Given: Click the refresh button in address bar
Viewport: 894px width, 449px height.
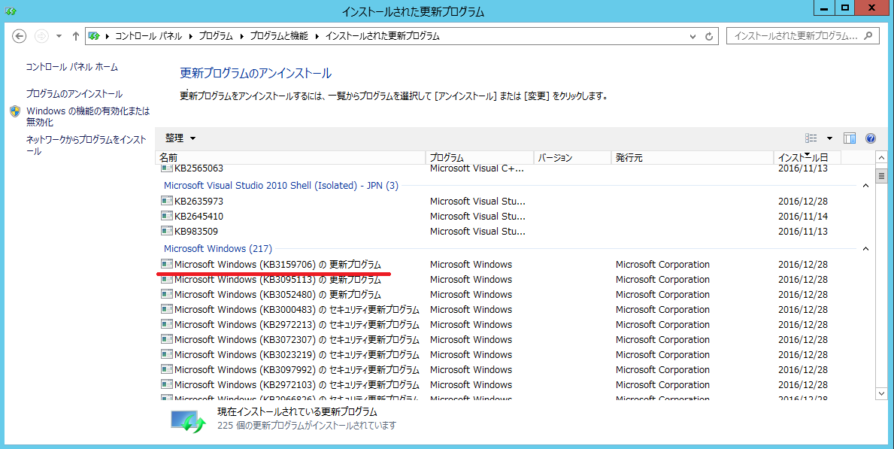Looking at the screenshot, I should pos(709,36).
